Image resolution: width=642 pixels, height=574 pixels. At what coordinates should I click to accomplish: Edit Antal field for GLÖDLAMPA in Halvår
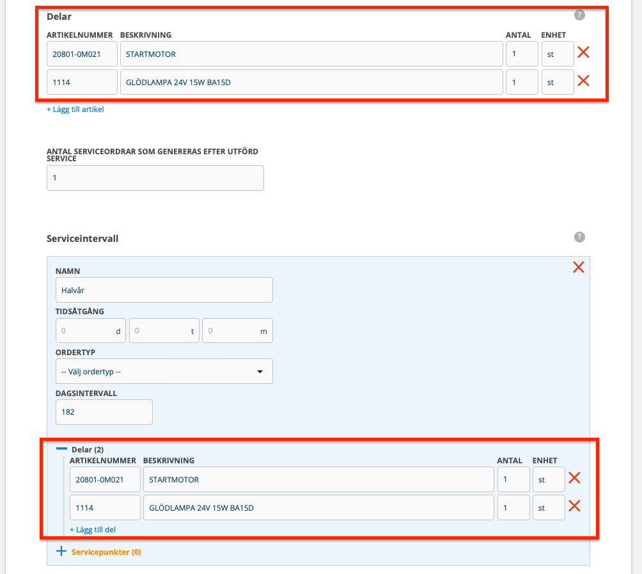tap(513, 508)
